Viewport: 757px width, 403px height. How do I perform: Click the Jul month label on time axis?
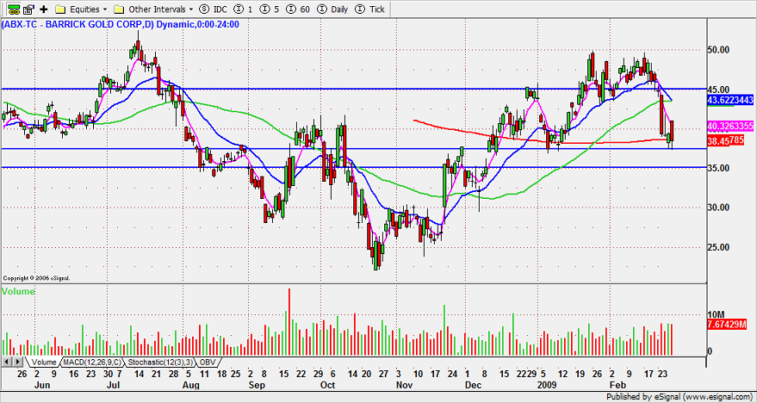click(114, 385)
